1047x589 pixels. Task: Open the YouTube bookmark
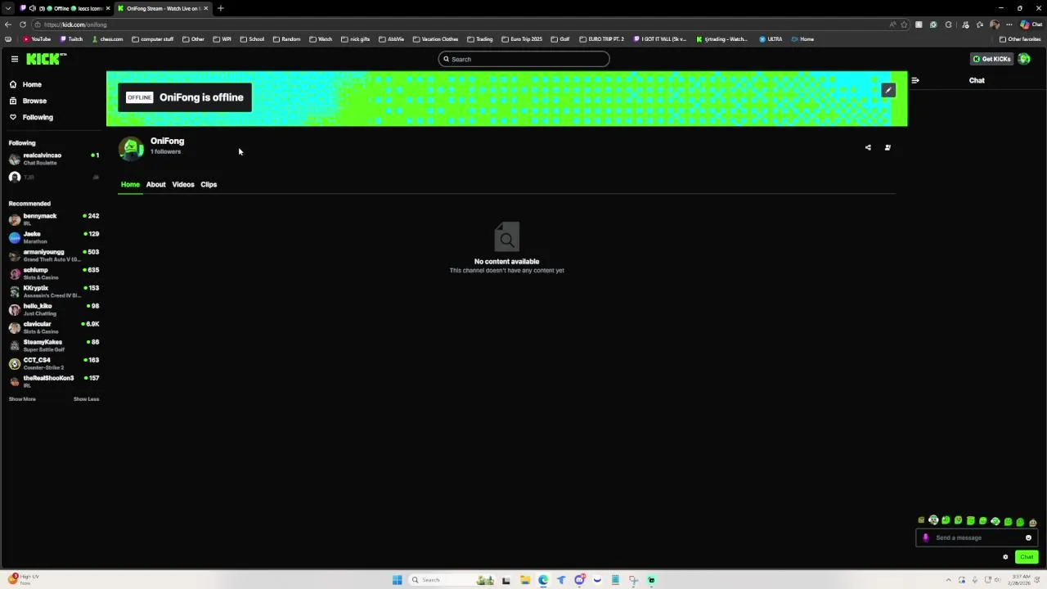click(x=37, y=39)
